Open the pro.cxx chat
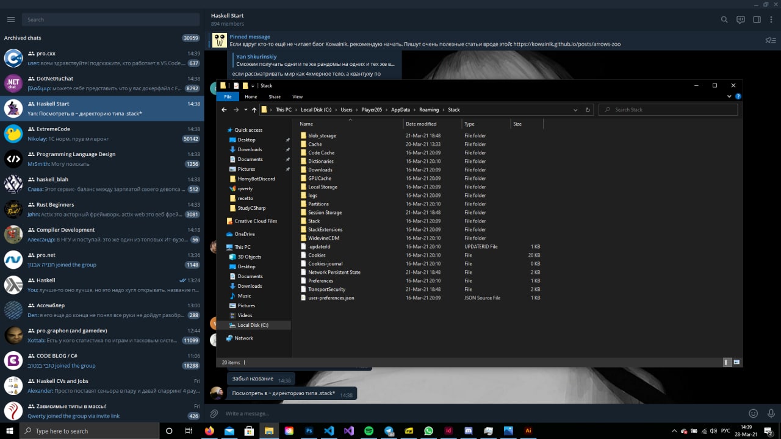This screenshot has width=781, height=439. pos(102,58)
